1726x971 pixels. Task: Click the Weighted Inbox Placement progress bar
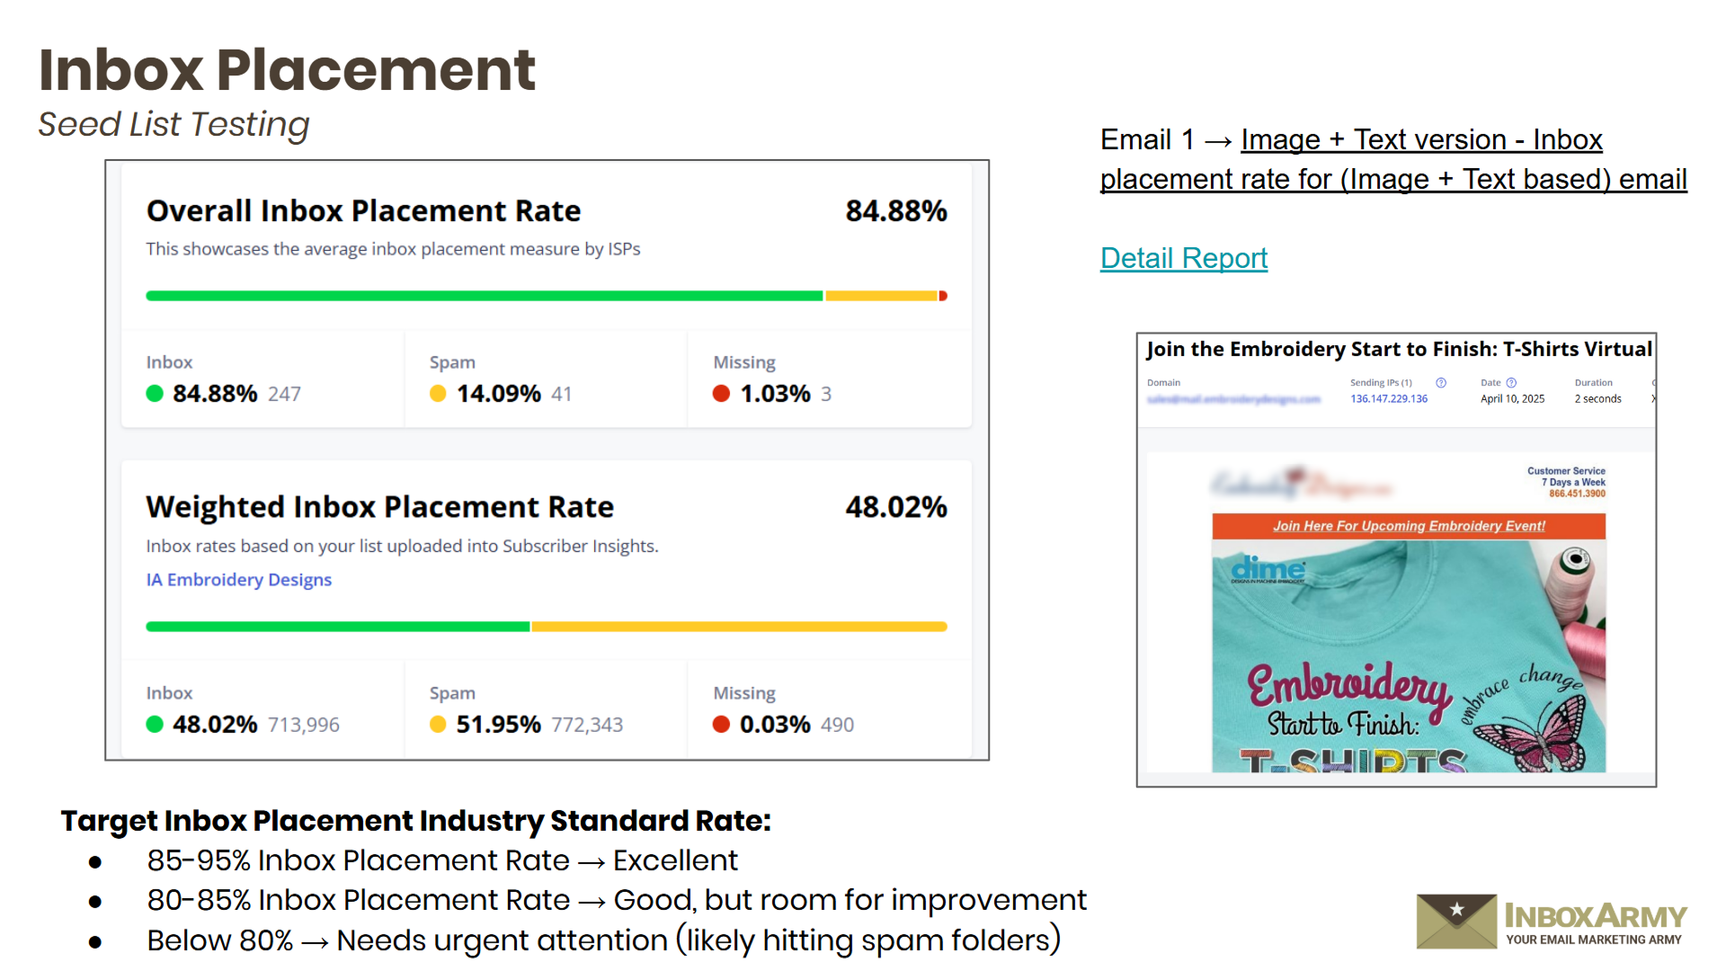pyautogui.click(x=546, y=627)
